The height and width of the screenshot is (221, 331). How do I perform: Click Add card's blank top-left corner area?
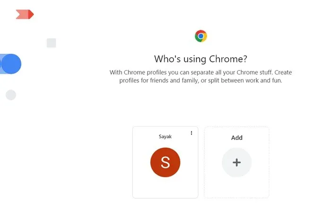[x=212, y=133]
